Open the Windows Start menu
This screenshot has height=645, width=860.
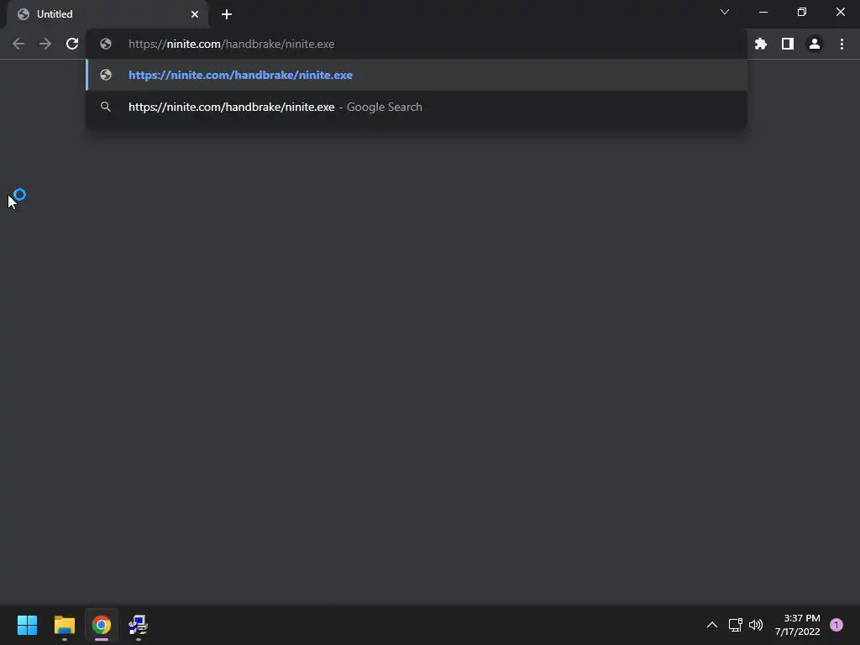pyautogui.click(x=27, y=625)
